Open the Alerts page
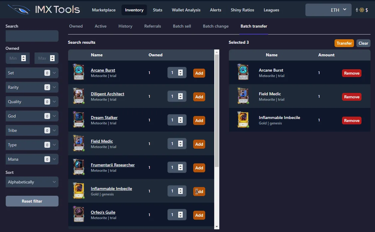Image resolution: width=375 pixels, height=232 pixels. pos(216,10)
